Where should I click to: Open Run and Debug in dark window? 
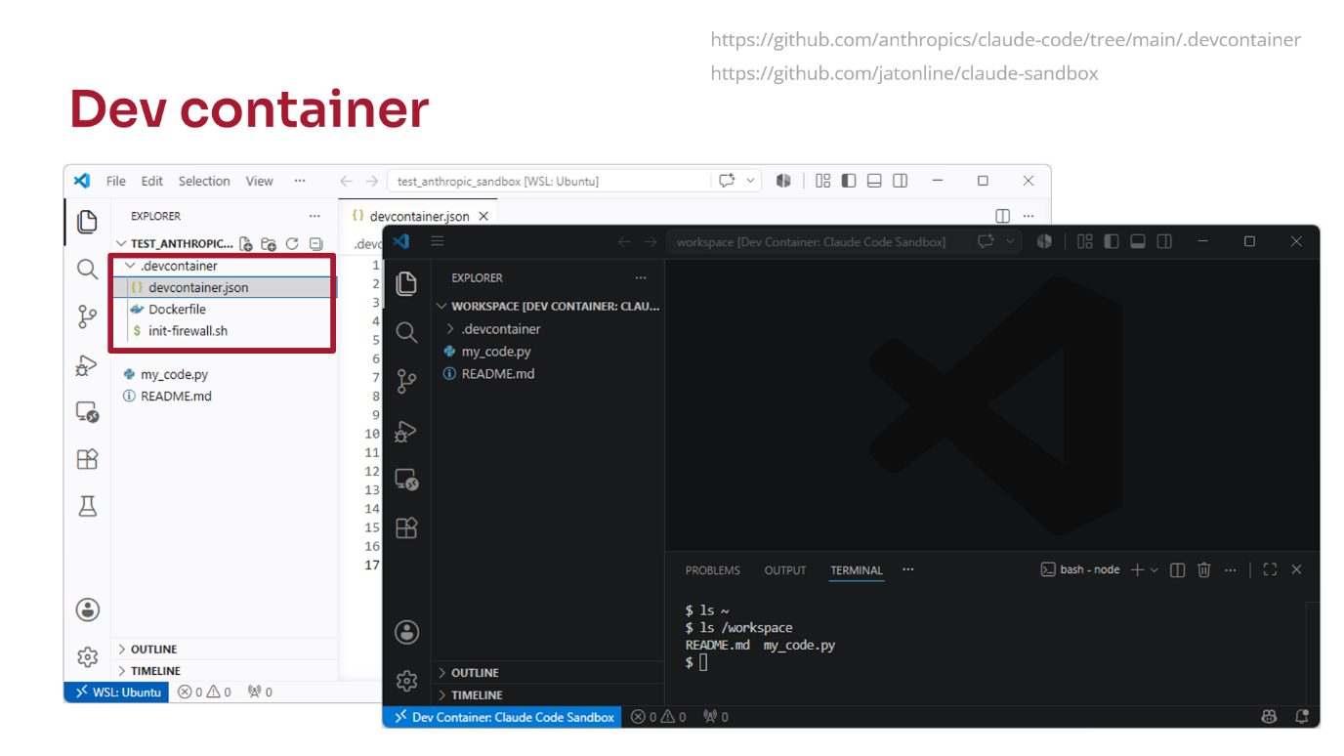pyautogui.click(x=406, y=431)
